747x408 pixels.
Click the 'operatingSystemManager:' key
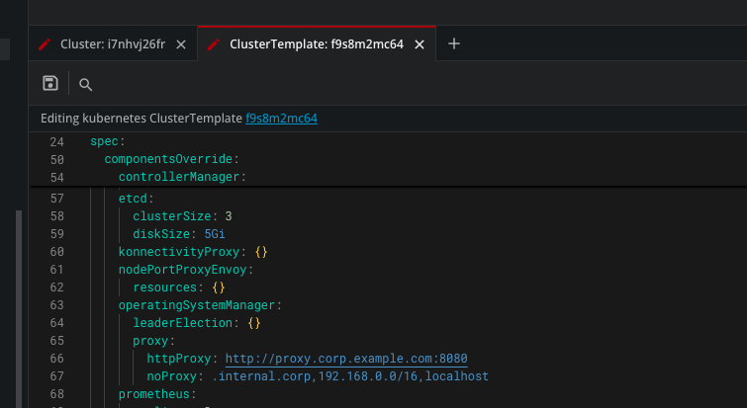coord(200,305)
